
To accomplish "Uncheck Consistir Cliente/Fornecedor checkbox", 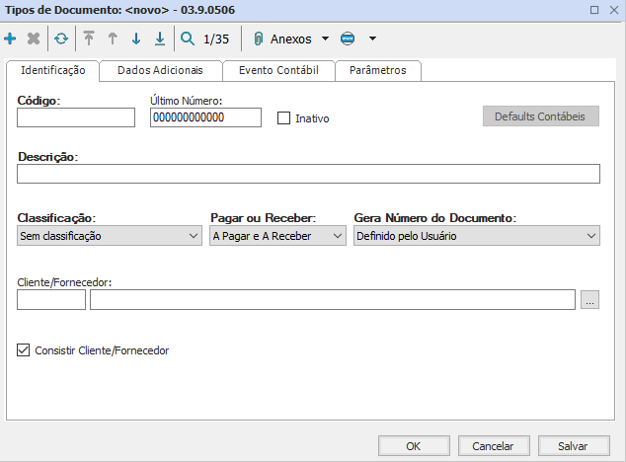I will (24, 349).
